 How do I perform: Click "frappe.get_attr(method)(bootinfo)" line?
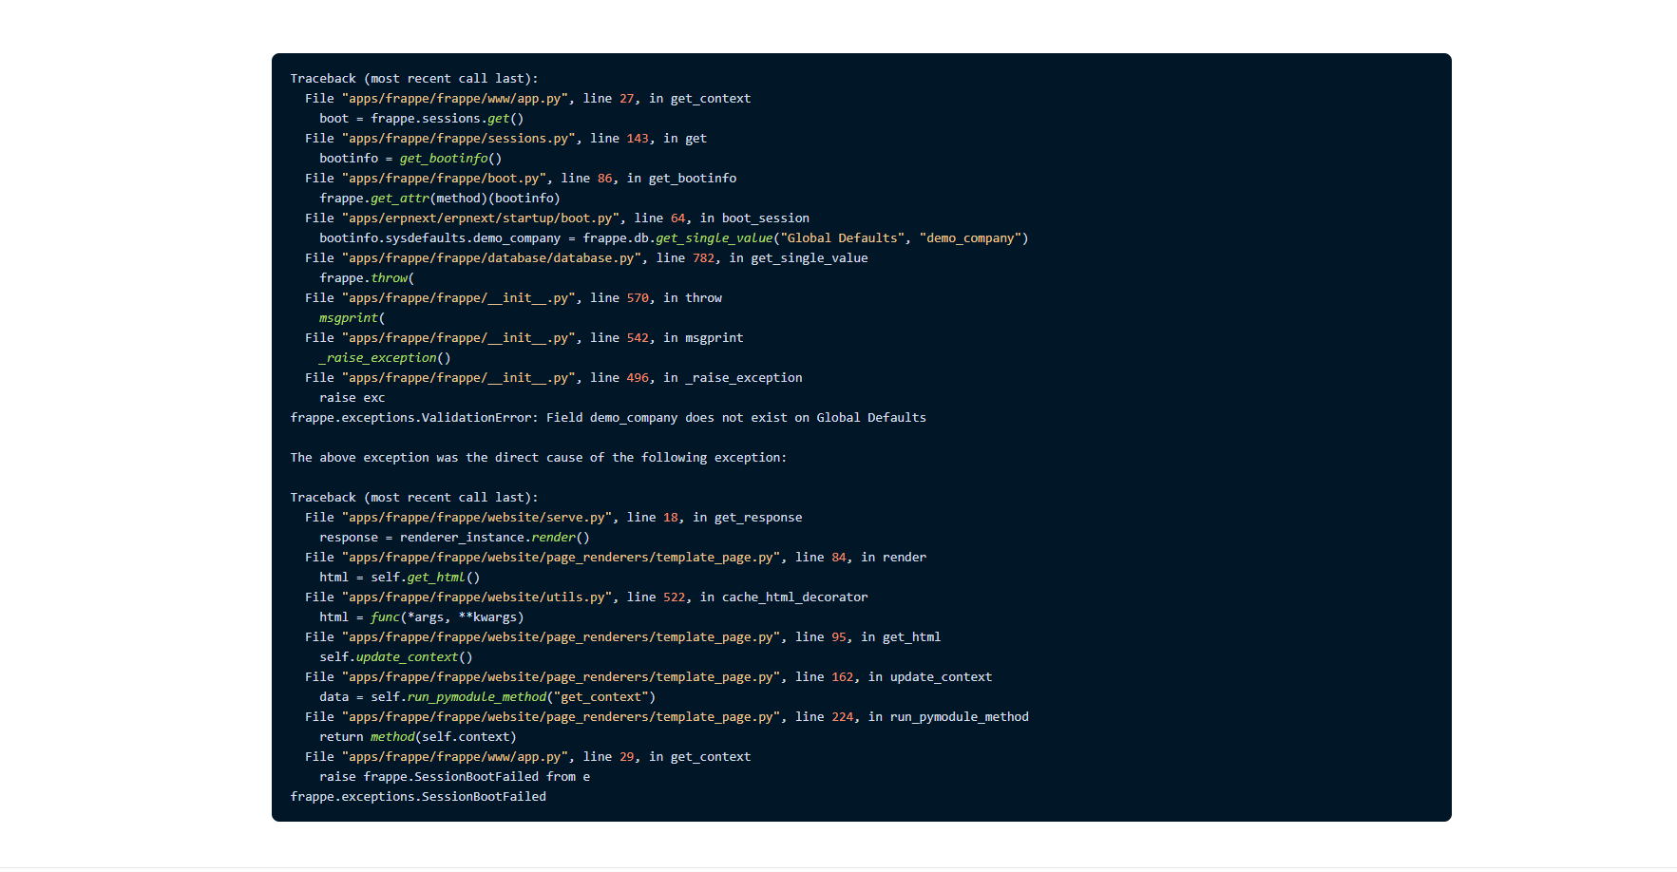click(440, 199)
